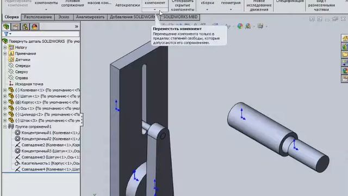Open the PropertyManager tab icon

(16, 27)
